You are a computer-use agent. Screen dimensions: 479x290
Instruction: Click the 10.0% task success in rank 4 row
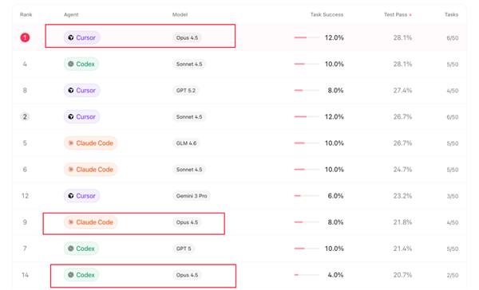point(335,64)
